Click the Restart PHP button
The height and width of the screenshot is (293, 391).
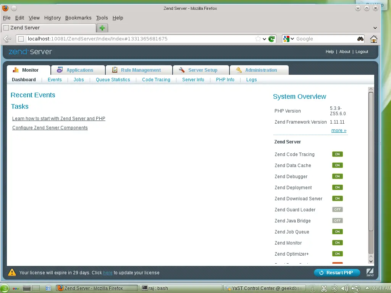tap(337, 272)
